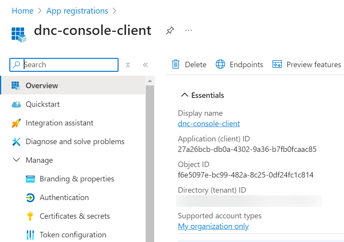Click the Supported account types label
The width and height of the screenshot is (344, 242).
click(x=220, y=216)
